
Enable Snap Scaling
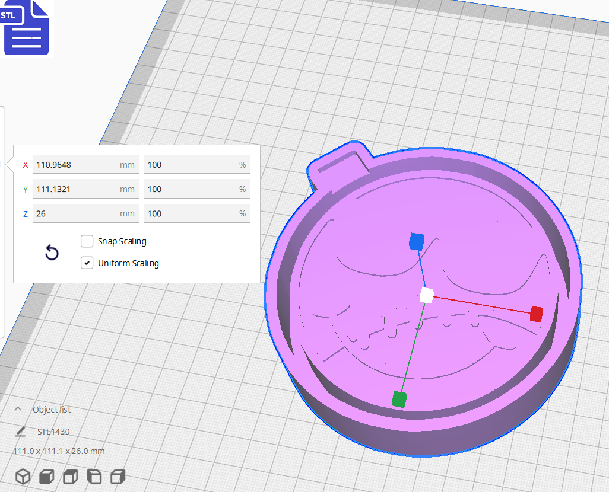[87, 241]
